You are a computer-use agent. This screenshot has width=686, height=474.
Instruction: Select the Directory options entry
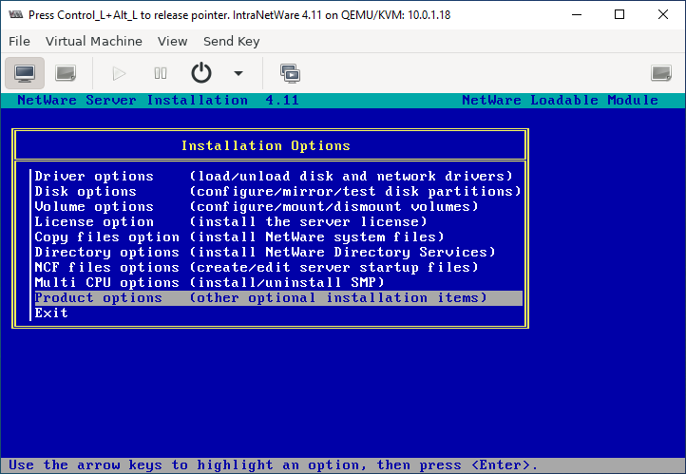(278, 253)
